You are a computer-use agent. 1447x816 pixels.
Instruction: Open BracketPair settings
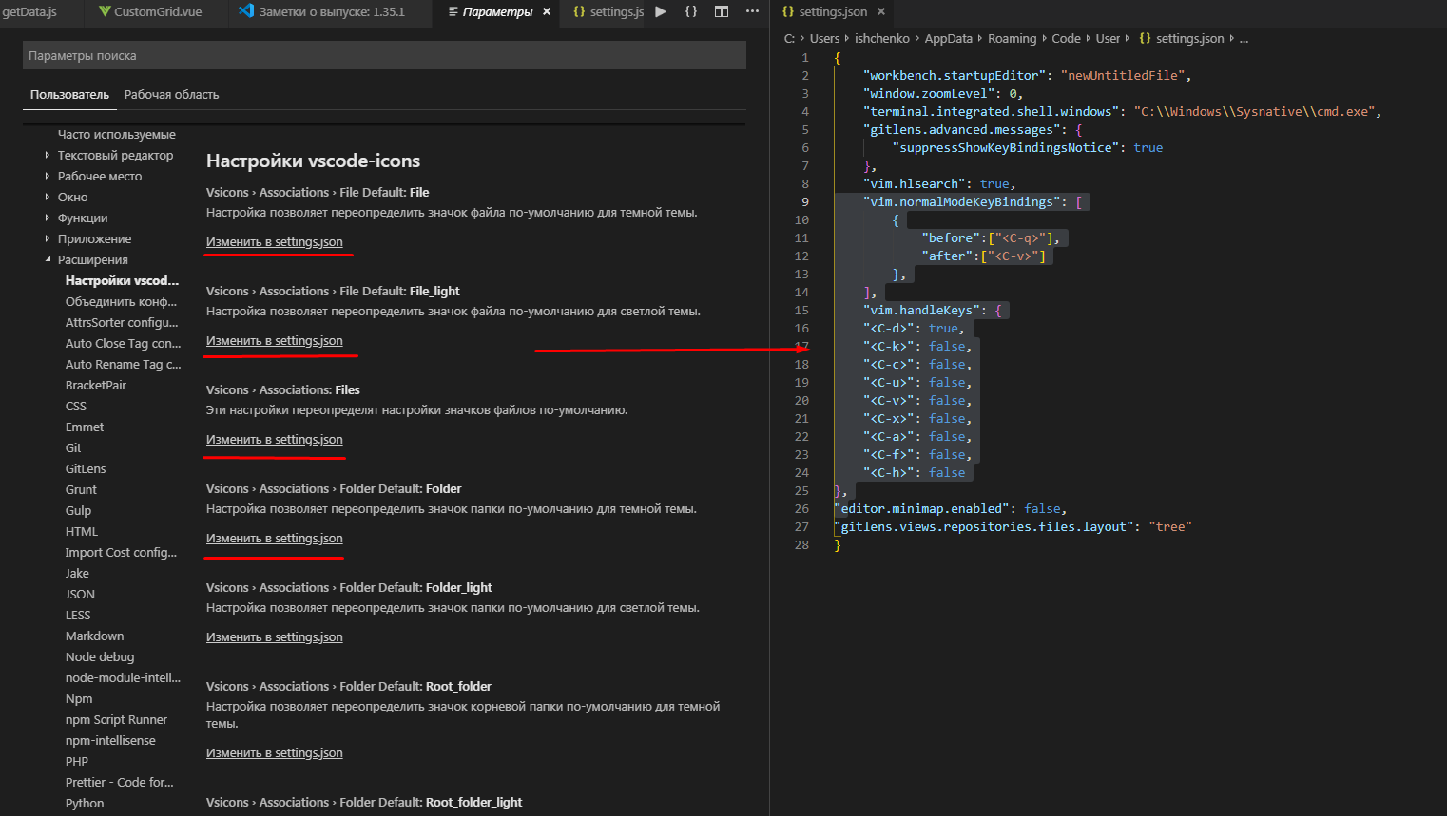click(95, 385)
